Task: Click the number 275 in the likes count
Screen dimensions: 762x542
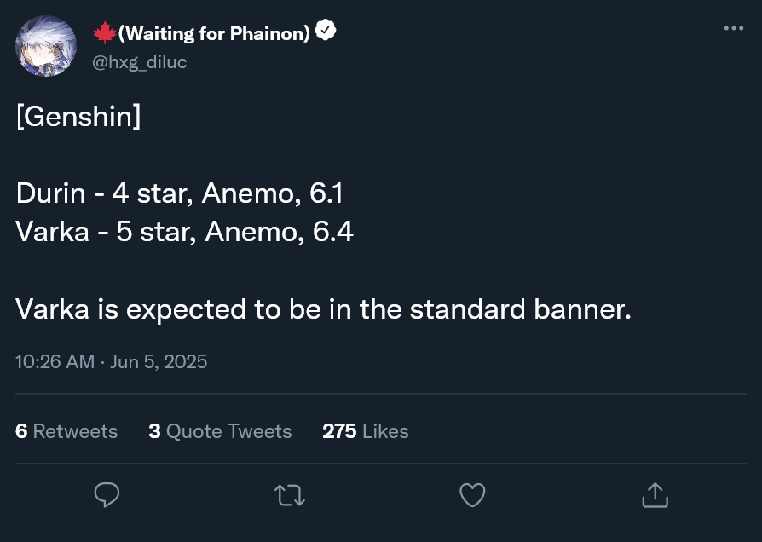Action: [x=339, y=431]
